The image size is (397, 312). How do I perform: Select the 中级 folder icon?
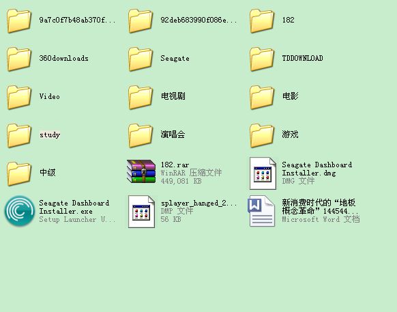(x=19, y=174)
